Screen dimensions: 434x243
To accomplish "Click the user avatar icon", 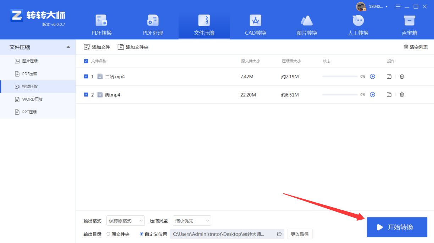I will point(361,7).
